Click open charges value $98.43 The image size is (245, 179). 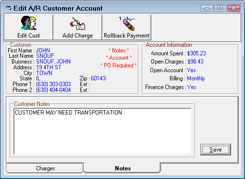pos(196,62)
